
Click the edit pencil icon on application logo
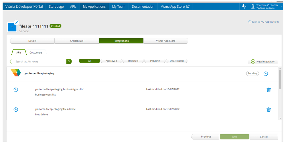point(16,22)
